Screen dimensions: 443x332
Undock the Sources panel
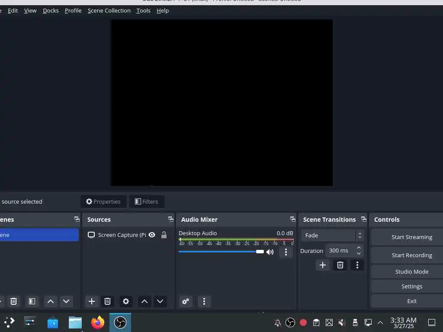(170, 219)
